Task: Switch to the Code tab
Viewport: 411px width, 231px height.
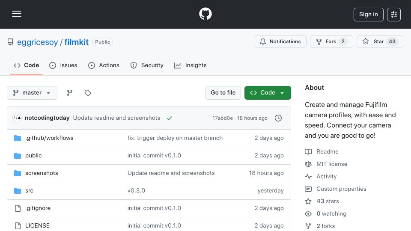Action: [x=26, y=65]
